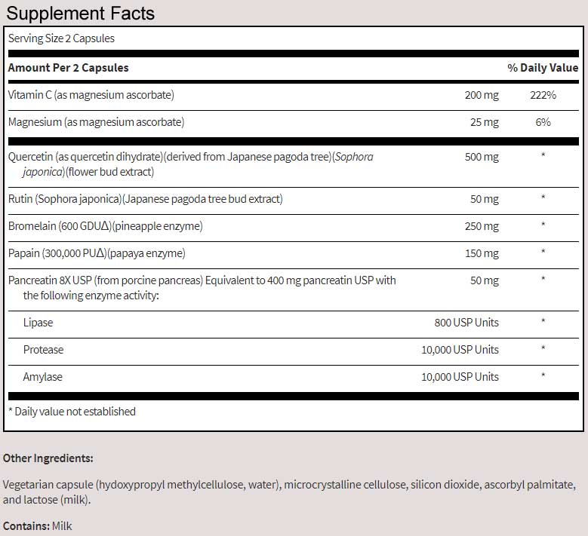Image resolution: width=588 pixels, height=536 pixels.
Task: Click the Pancreatin 8X USP description
Action: coord(202,287)
